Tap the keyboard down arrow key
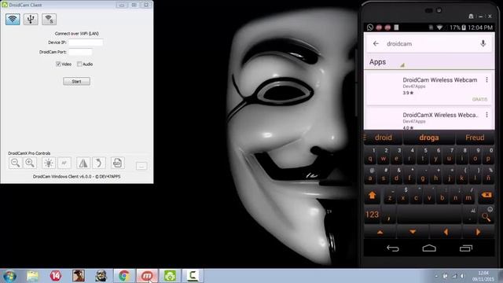503x283 pixels. point(413,232)
